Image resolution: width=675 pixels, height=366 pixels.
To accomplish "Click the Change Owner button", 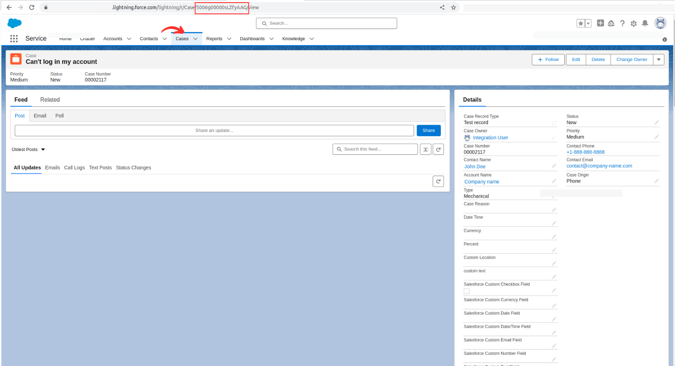I will point(632,60).
